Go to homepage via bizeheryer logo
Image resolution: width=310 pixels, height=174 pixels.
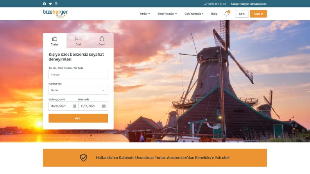(x=56, y=14)
